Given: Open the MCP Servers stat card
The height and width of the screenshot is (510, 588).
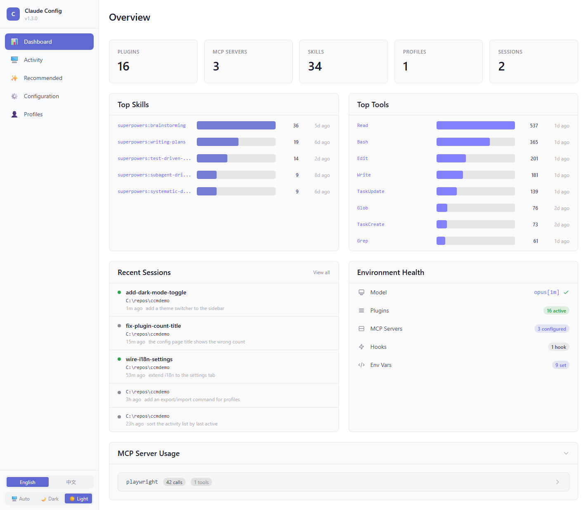Looking at the screenshot, I should coord(248,61).
